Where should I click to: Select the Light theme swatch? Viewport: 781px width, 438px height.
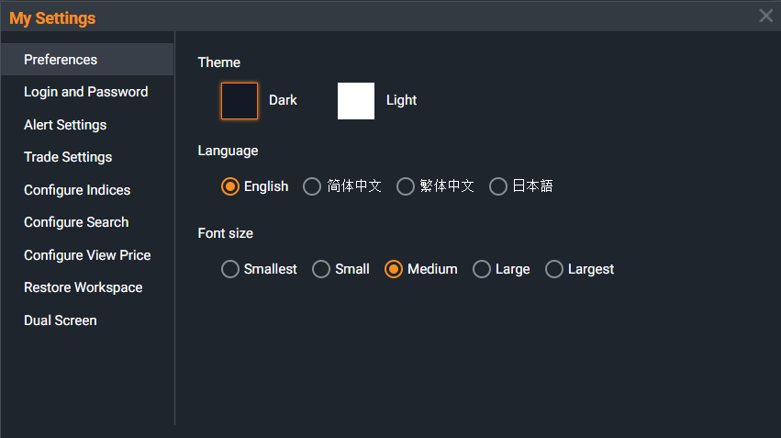(x=356, y=101)
